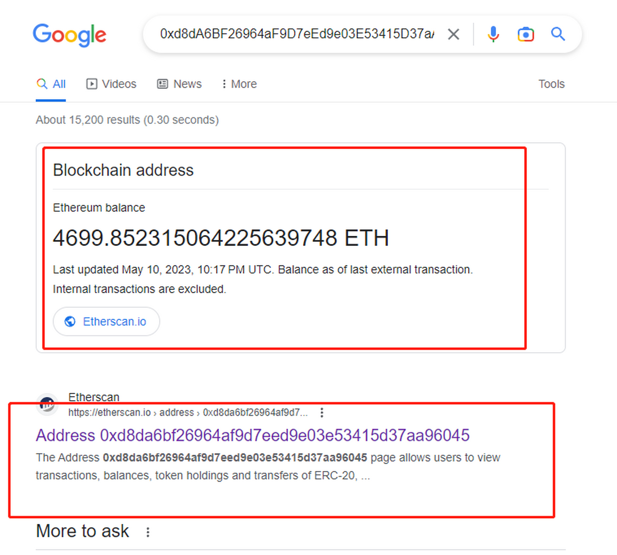Screen dimensions: 617x555
Task: Expand the More search filters menu
Action: (239, 84)
